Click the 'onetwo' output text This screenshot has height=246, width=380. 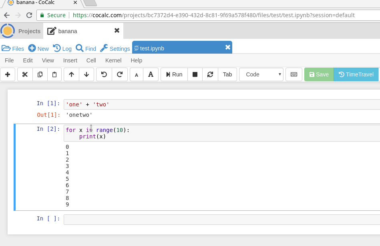coord(79,115)
